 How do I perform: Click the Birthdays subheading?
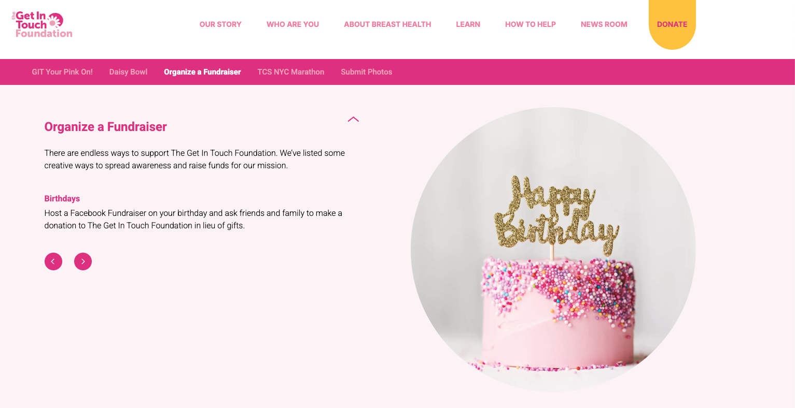(62, 198)
